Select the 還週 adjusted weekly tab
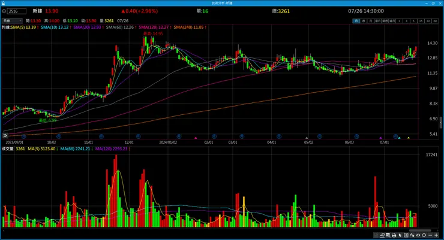444x240 pixels. pos(385,21)
